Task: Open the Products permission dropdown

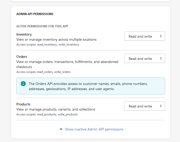Action: tap(145, 106)
